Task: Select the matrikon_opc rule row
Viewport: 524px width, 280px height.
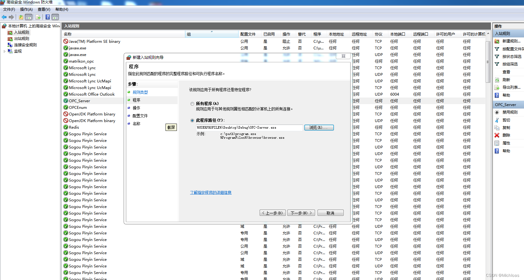Action: pos(81,61)
